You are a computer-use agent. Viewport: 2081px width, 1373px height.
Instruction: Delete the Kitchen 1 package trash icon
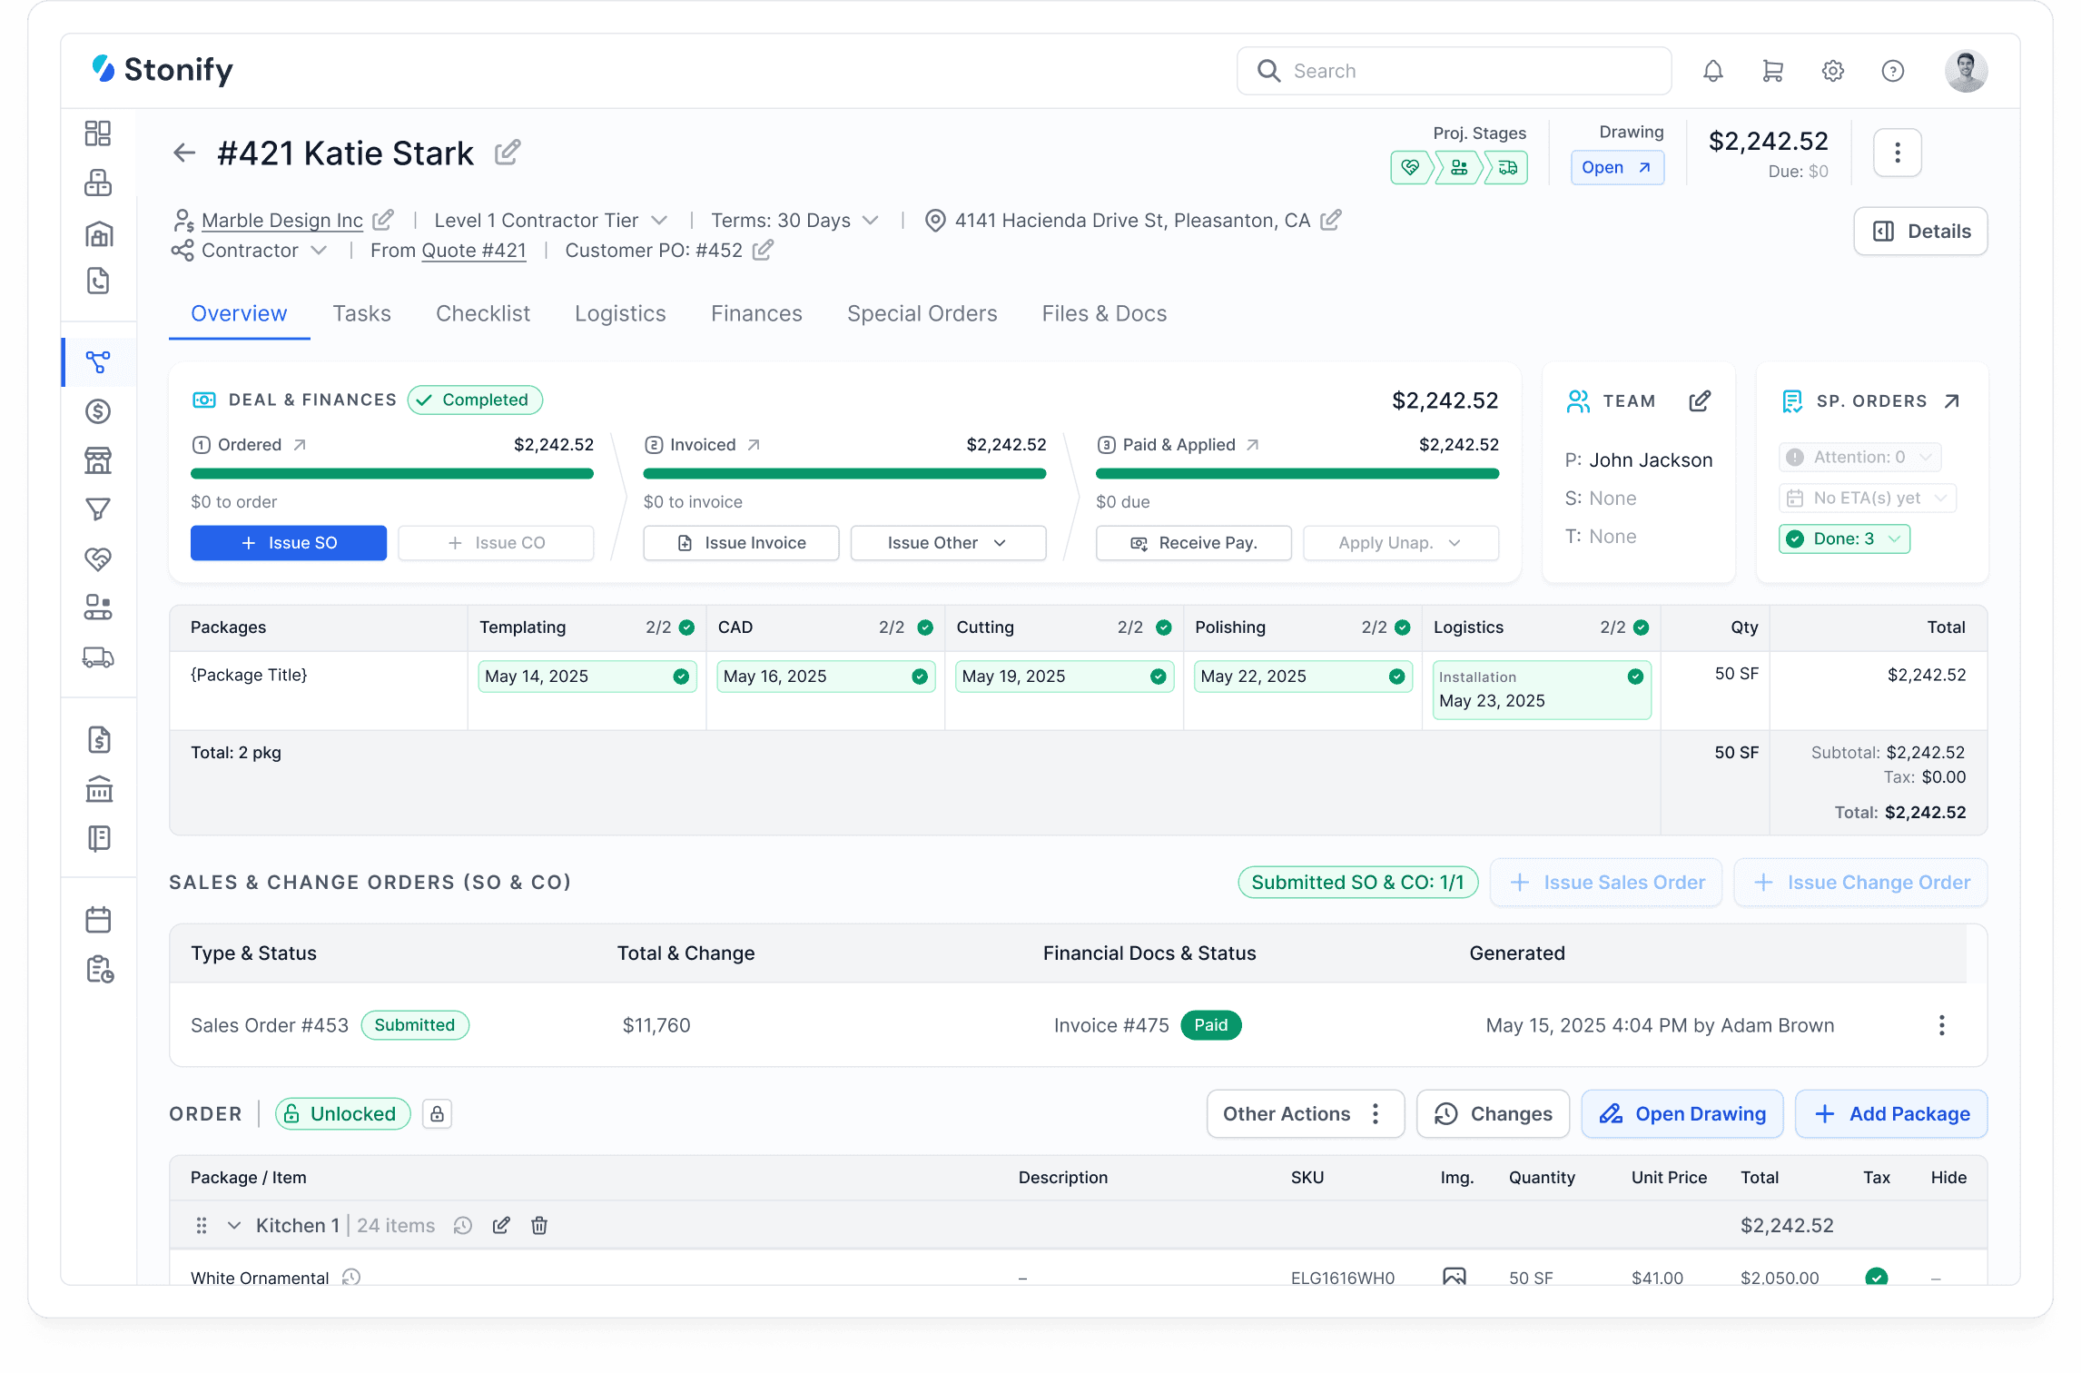coord(539,1226)
